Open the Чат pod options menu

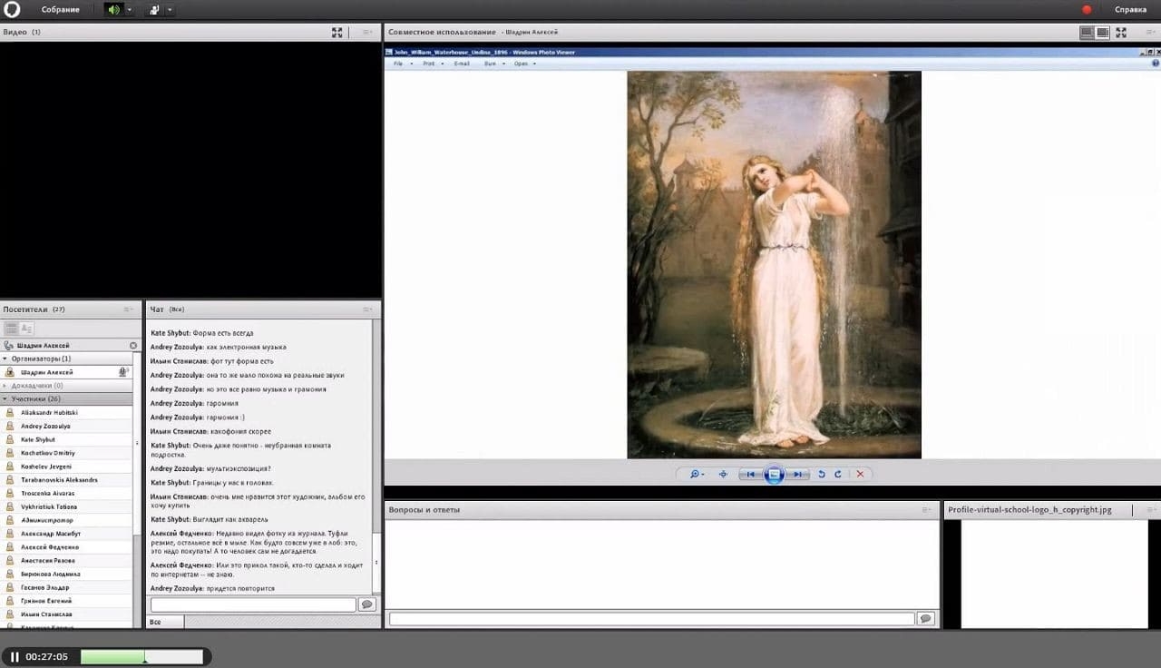pyautogui.click(x=367, y=309)
